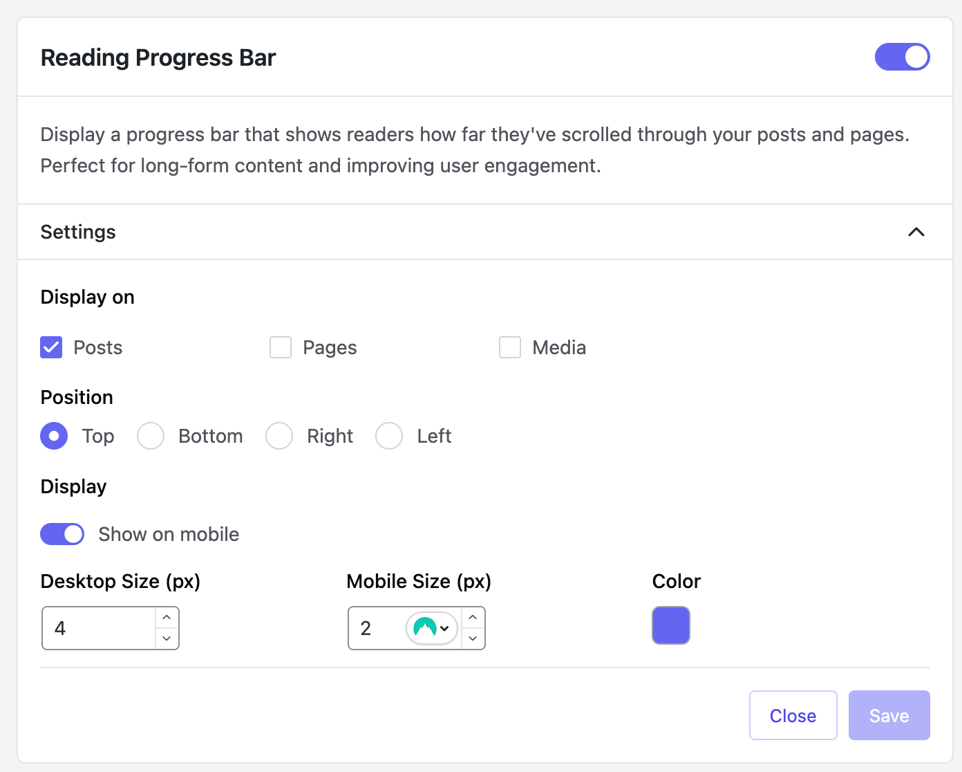
Task: Open the green extension icon dropdown
Action: pos(432,628)
